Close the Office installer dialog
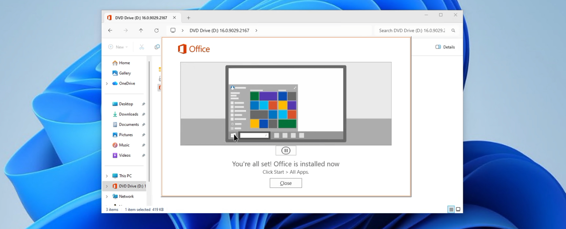This screenshot has width=566, height=229. 285,183
